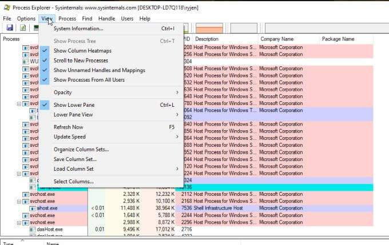Click the Process Explorer title bar icon
The width and height of the screenshot is (389, 245).
[7, 7]
